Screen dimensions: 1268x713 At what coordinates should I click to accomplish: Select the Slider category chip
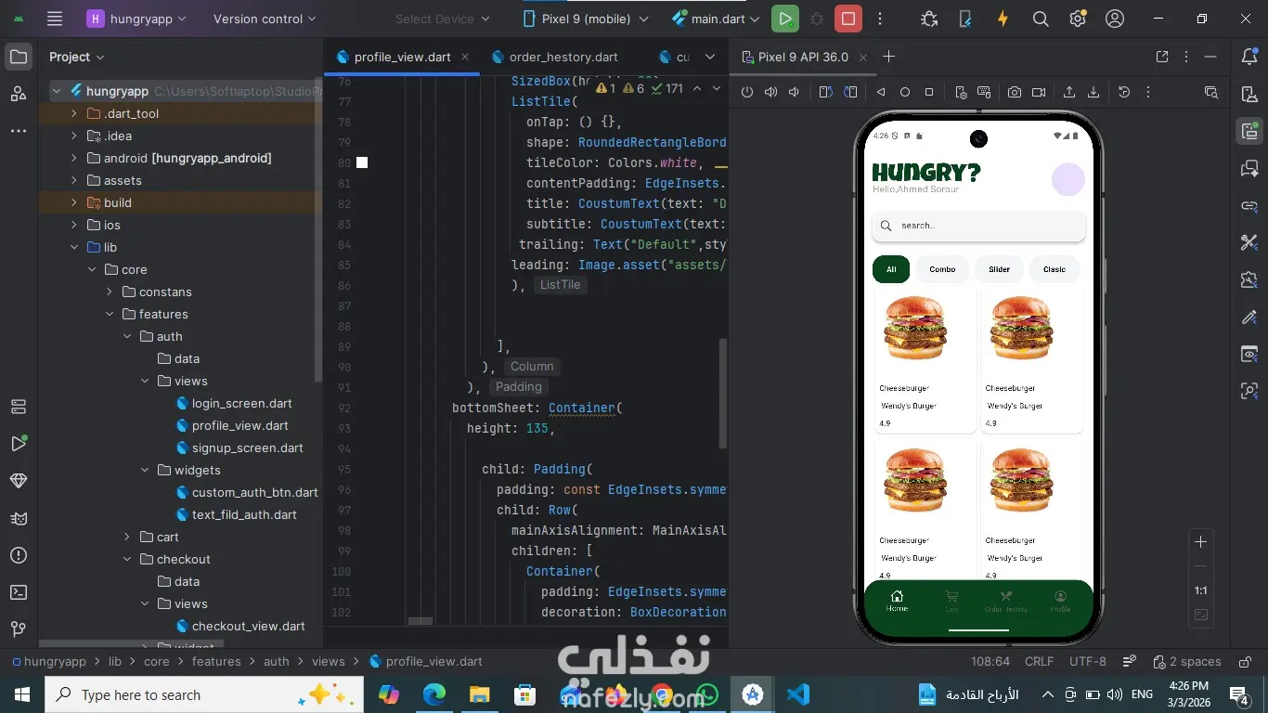click(x=999, y=269)
